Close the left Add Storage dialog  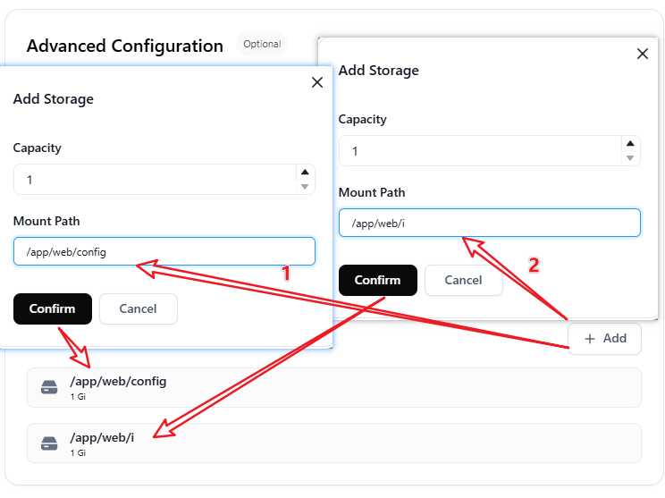(x=317, y=82)
